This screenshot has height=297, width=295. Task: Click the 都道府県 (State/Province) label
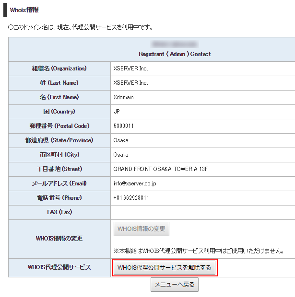pos(59,140)
